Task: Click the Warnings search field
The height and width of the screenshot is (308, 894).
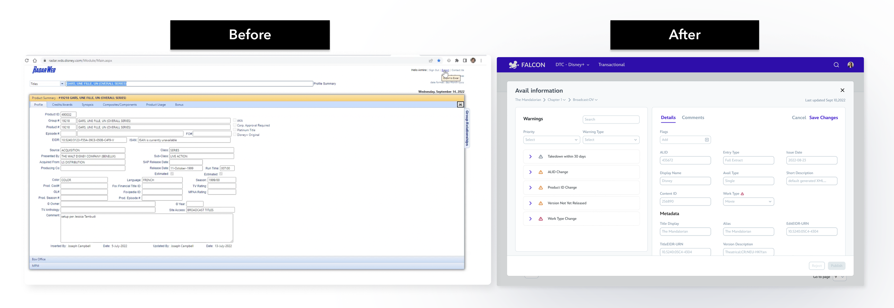Action: [611, 120]
